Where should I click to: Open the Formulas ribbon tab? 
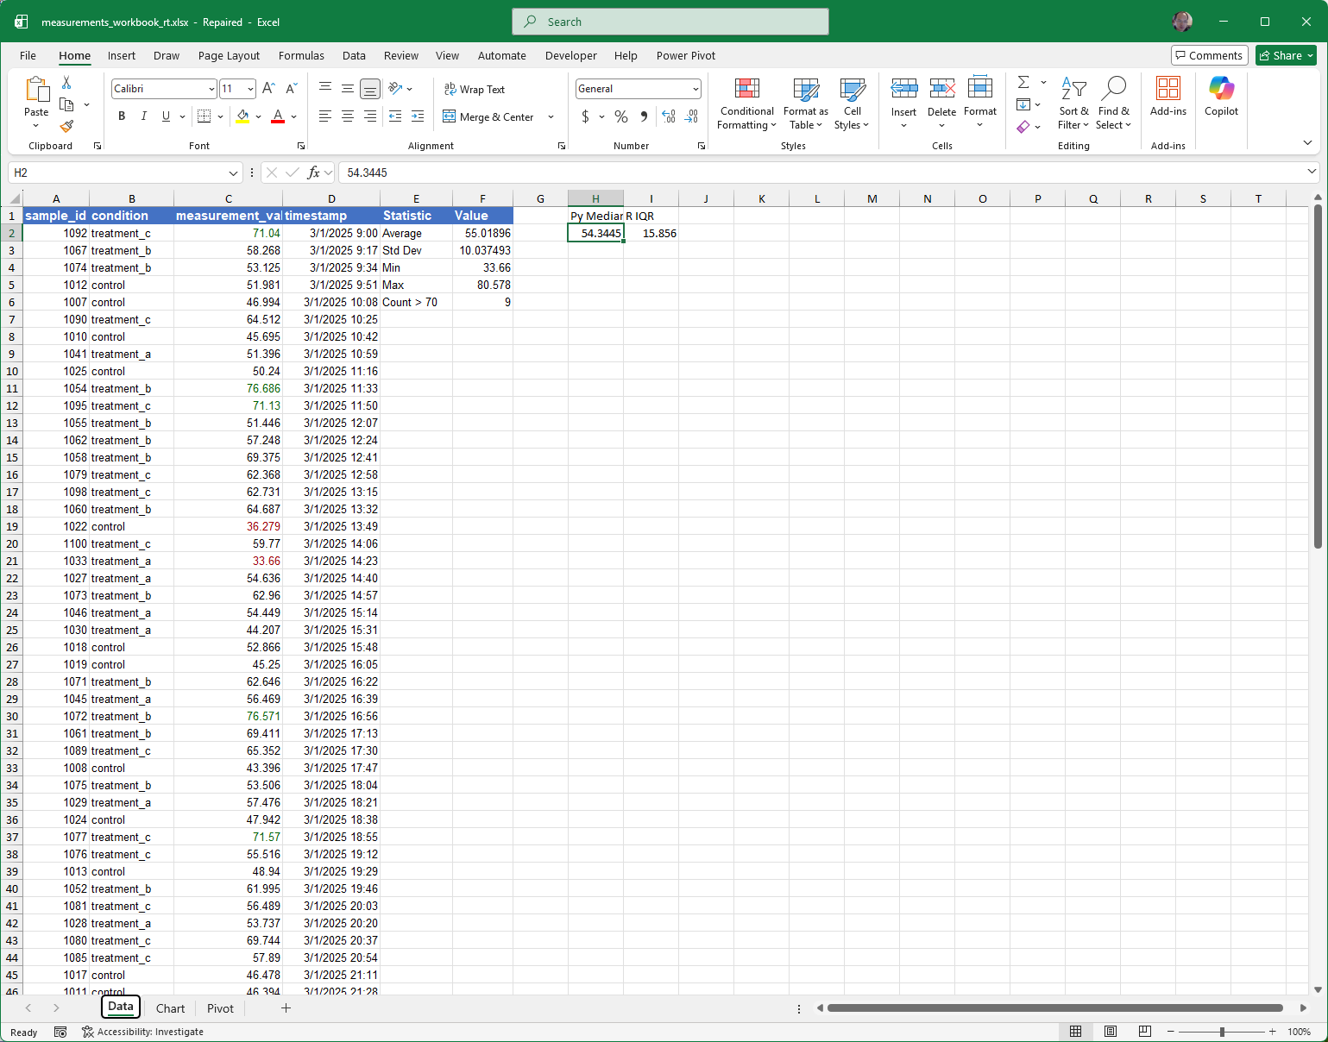click(x=301, y=55)
